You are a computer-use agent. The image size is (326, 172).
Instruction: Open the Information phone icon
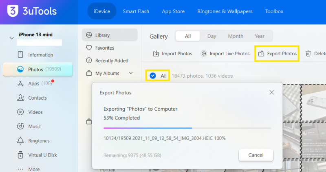click(20, 54)
